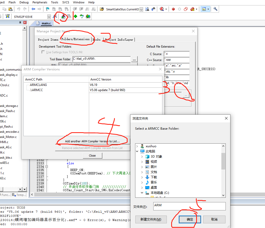Select the 桌面 folder in the tree
Screen dimensions: 265x228
(x=154, y=187)
